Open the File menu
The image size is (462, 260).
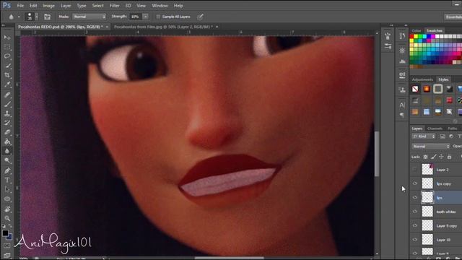pyautogui.click(x=20, y=6)
